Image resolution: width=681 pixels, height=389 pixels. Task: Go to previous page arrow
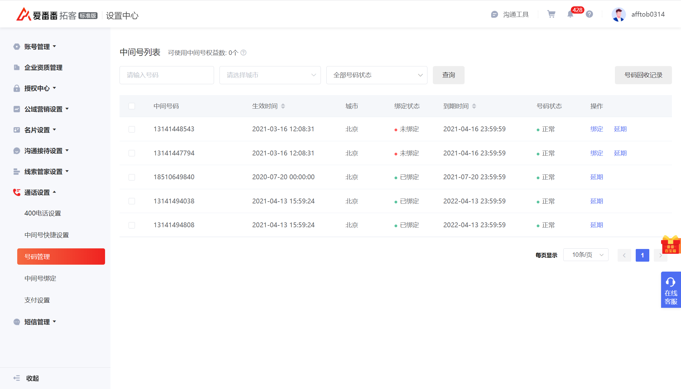point(624,255)
